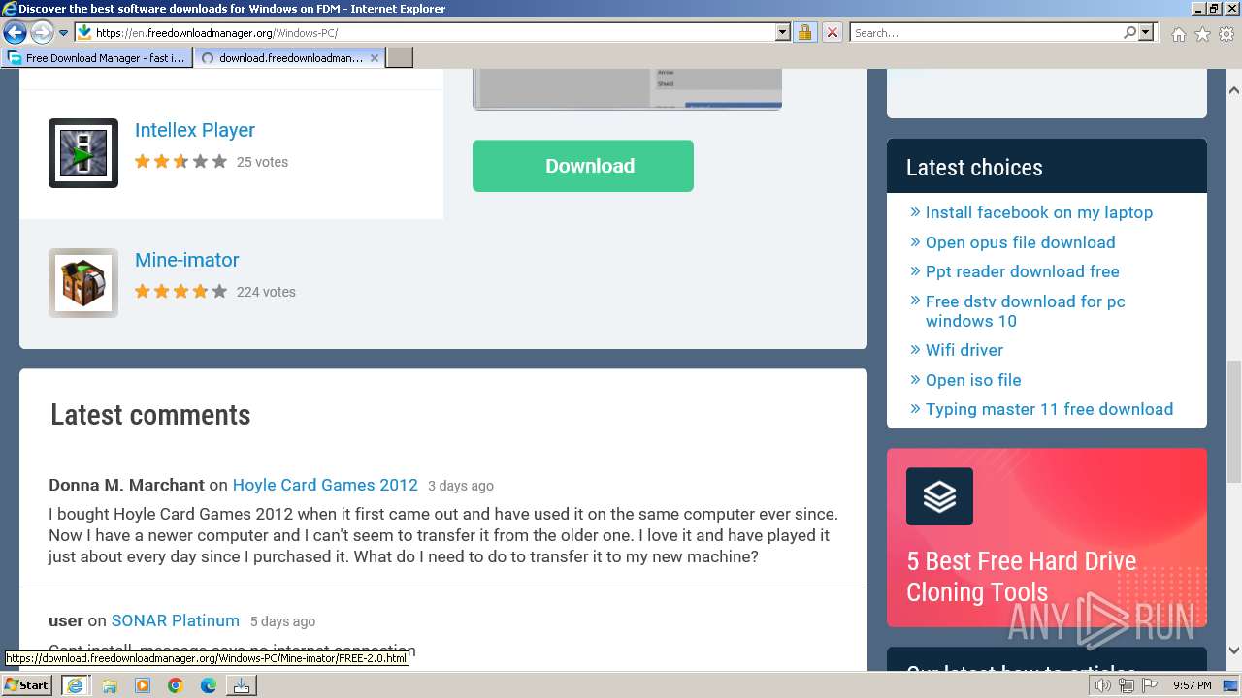
Task: Select "Donna M. Marchant" commenter name
Action: [x=126, y=485]
